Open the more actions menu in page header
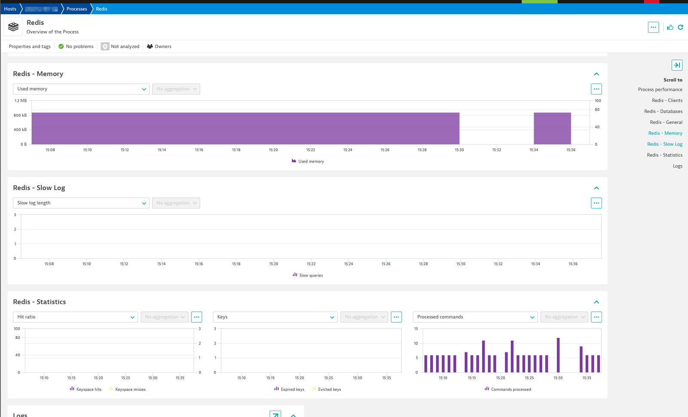This screenshot has width=688, height=417. [653, 27]
